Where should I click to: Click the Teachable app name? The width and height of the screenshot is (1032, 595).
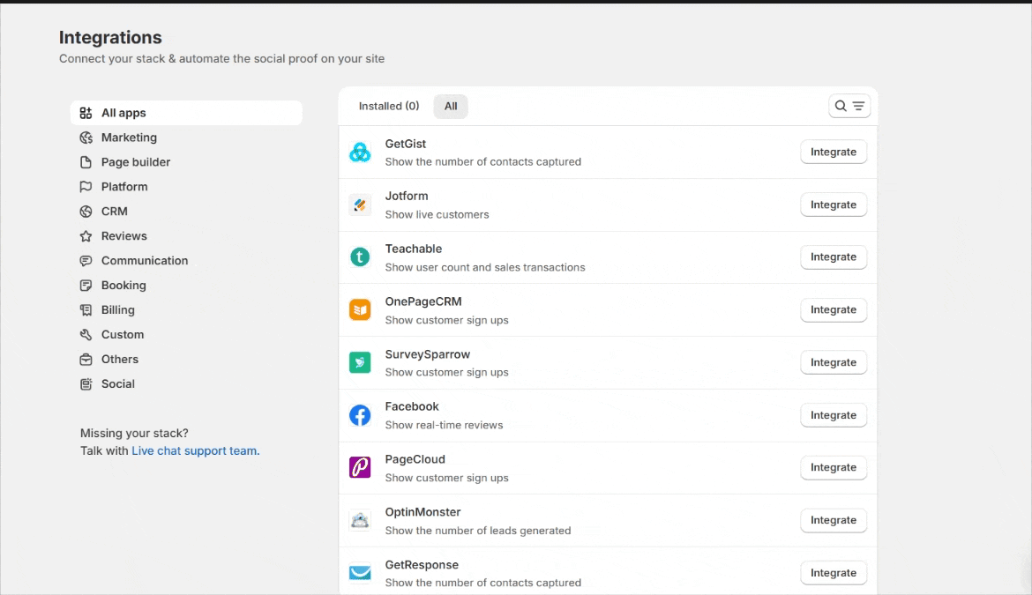point(414,249)
